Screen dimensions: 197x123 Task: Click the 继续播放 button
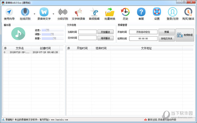click(x=105, y=38)
